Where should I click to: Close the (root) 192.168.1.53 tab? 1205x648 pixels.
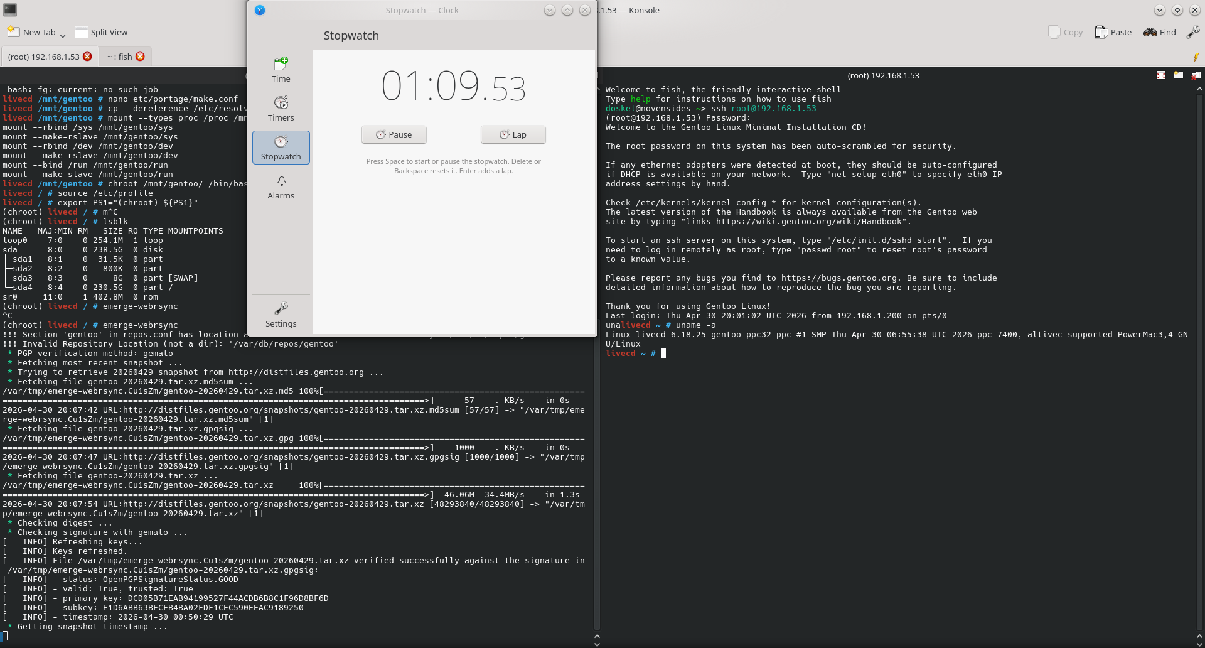[87, 57]
